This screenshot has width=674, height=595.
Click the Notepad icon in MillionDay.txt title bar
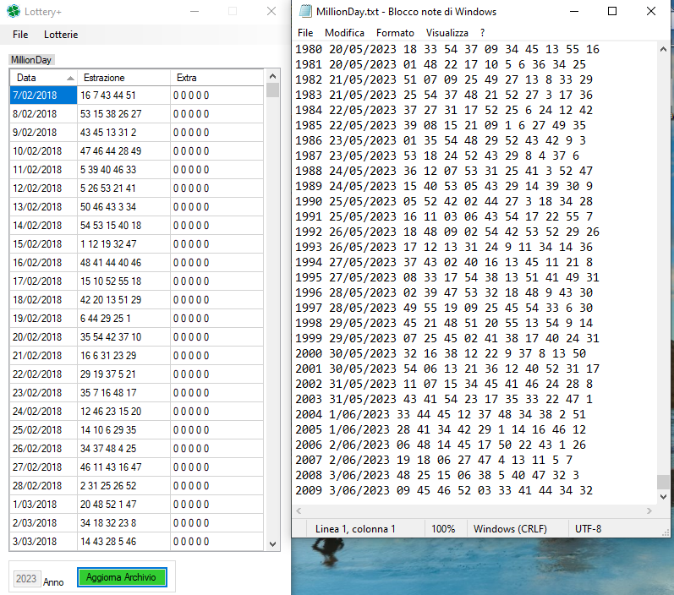click(305, 11)
